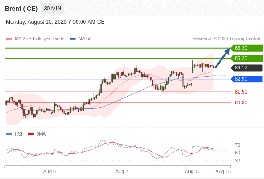Toggle the MA 50 legend entry

pyautogui.click(x=81, y=39)
